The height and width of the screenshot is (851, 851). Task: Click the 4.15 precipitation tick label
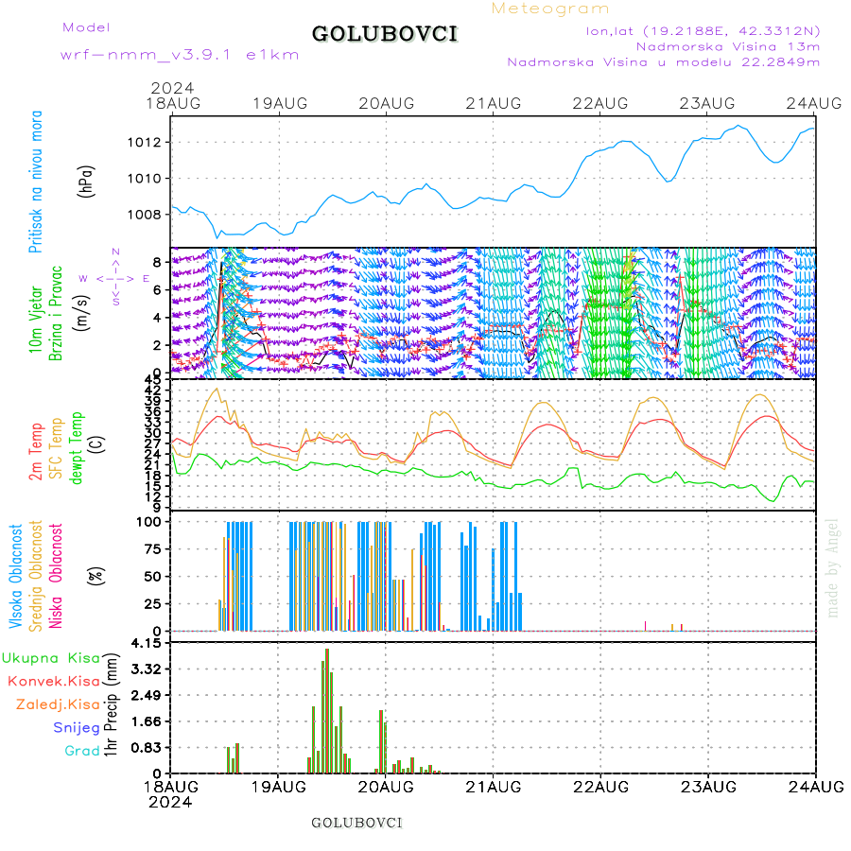tap(147, 644)
